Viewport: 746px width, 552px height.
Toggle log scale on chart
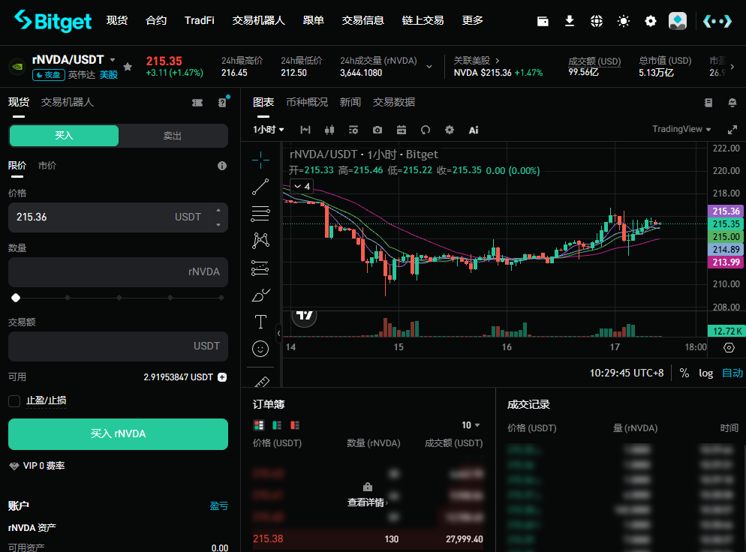pos(705,373)
